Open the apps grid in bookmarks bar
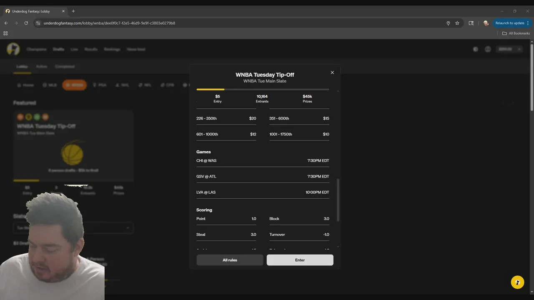The width and height of the screenshot is (534, 300). (x=5, y=33)
